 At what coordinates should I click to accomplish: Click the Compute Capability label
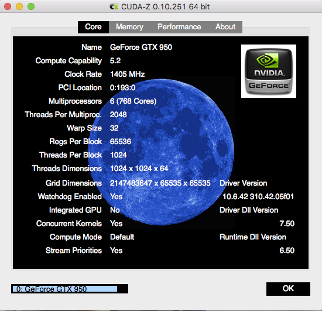68,61
